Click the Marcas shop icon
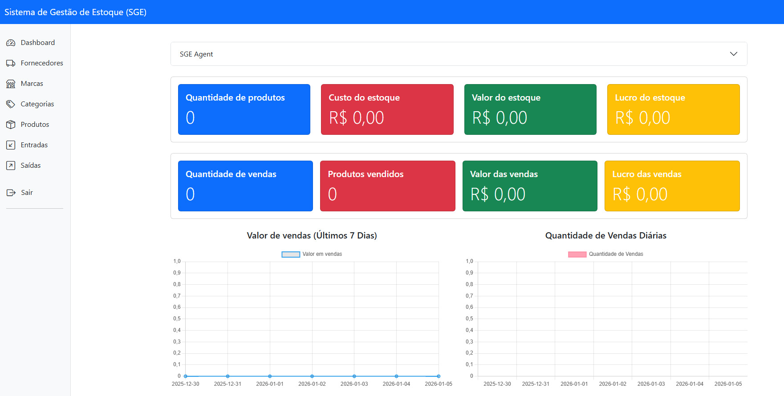The height and width of the screenshot is (396, 784). (x=11, y=84)
